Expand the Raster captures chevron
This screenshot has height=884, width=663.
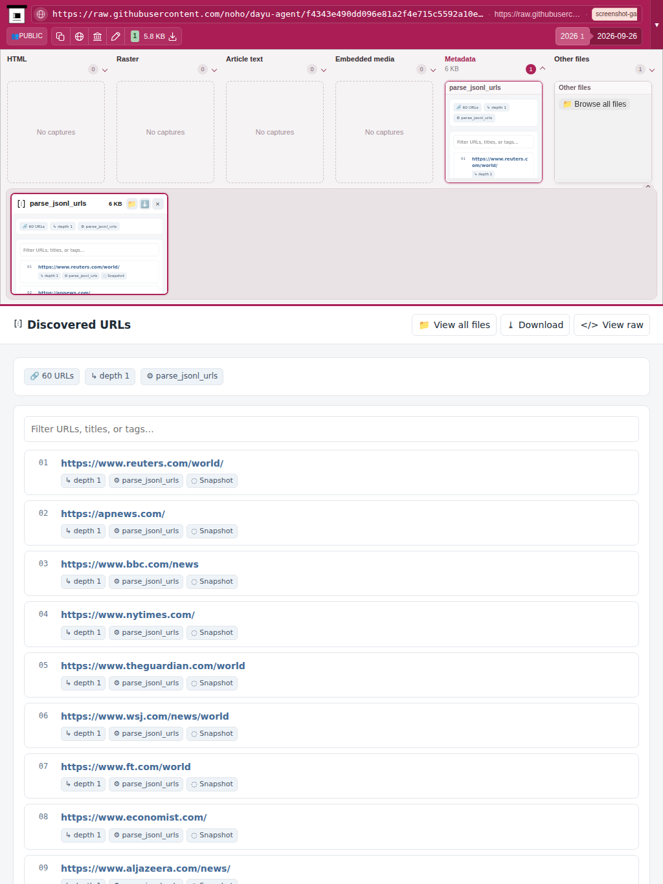[214, 70]
